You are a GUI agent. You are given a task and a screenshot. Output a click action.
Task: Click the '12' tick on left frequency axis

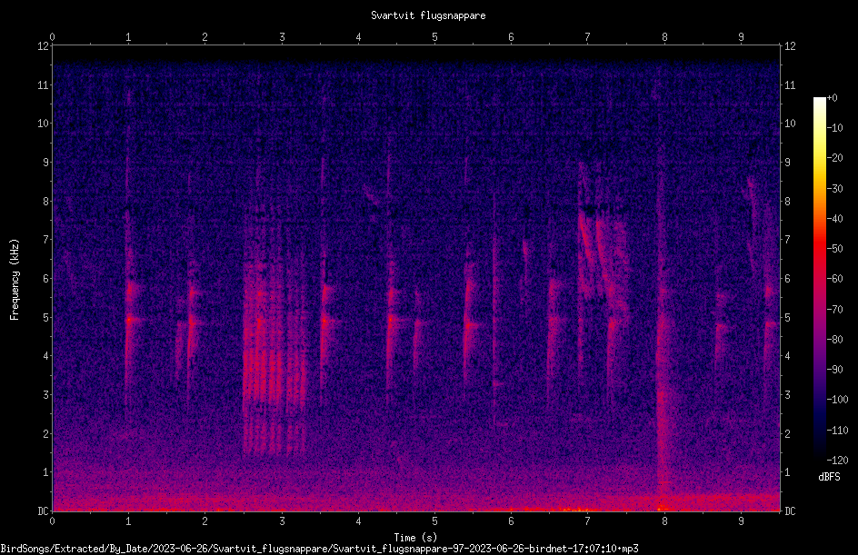pyautogui.click(x=43, y=46)
